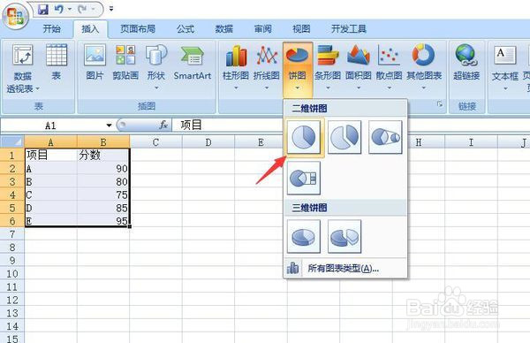Insert 剪贴画 clip art
The width and height of the screenshot is (530, 343).
click(125, 63)
